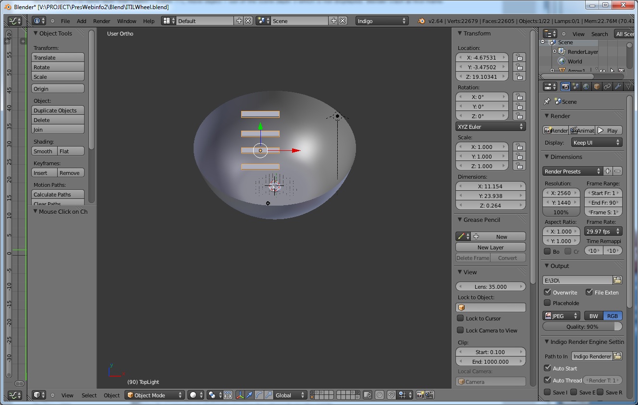Open the Render menu in the top bar

101,21
